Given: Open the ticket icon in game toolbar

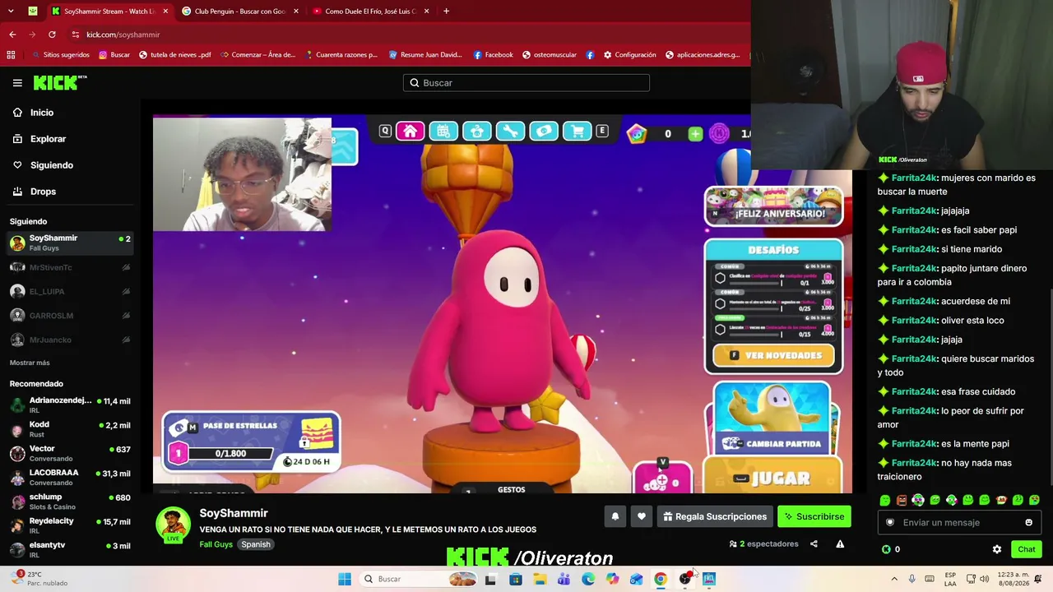Looking at the screenshot, I should point(544,132).
